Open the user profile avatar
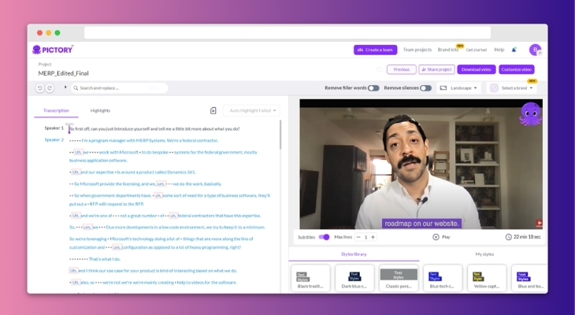 pos(535,50)
